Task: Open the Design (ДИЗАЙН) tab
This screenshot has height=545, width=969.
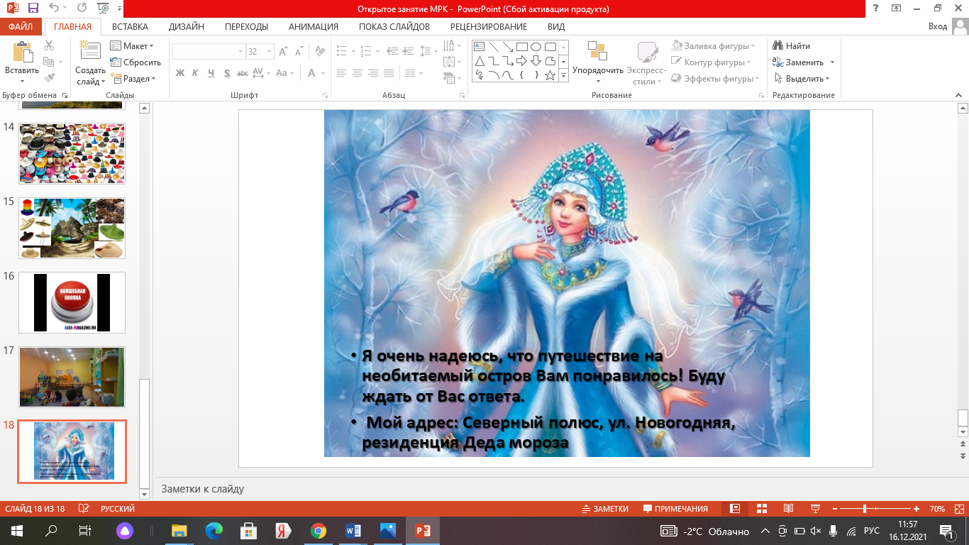Action: pyautogui.click(x=186, y=27)
